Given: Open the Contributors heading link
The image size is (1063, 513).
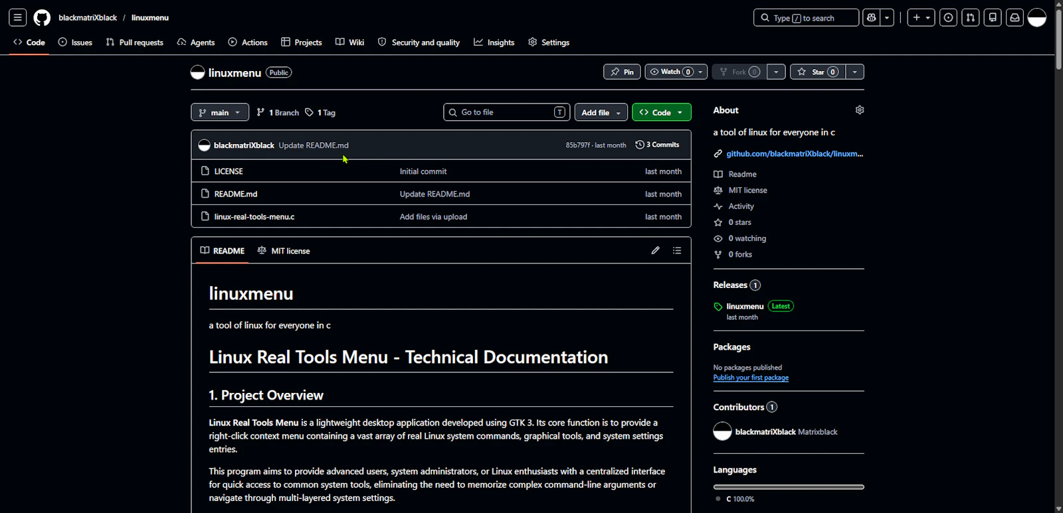Looking at the screenshot, I should coord(745,407).
